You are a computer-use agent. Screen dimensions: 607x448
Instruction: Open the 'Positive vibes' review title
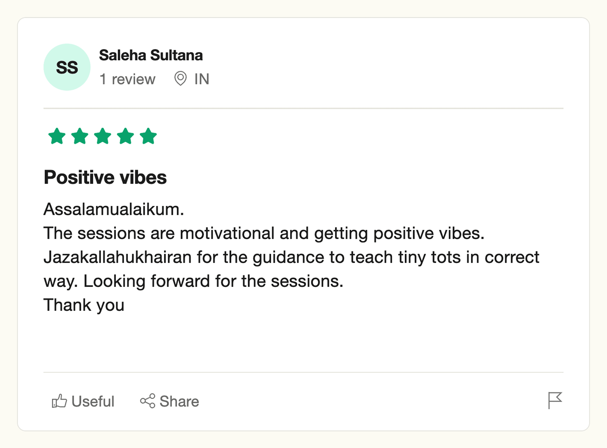[105, 177]
